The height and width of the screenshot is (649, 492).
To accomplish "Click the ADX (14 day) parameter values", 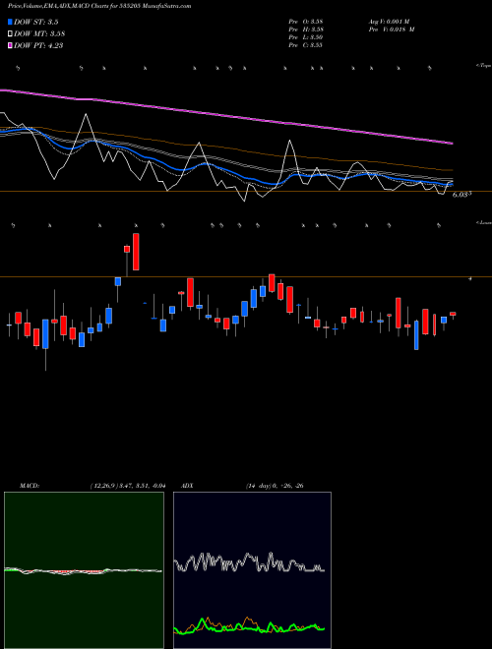I will click(275, 486).
